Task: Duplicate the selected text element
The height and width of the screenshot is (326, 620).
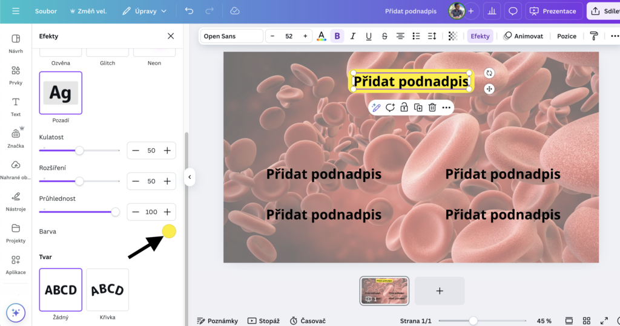Action: click(x=418, y=108)
